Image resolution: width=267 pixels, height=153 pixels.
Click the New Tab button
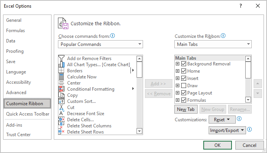186,109
